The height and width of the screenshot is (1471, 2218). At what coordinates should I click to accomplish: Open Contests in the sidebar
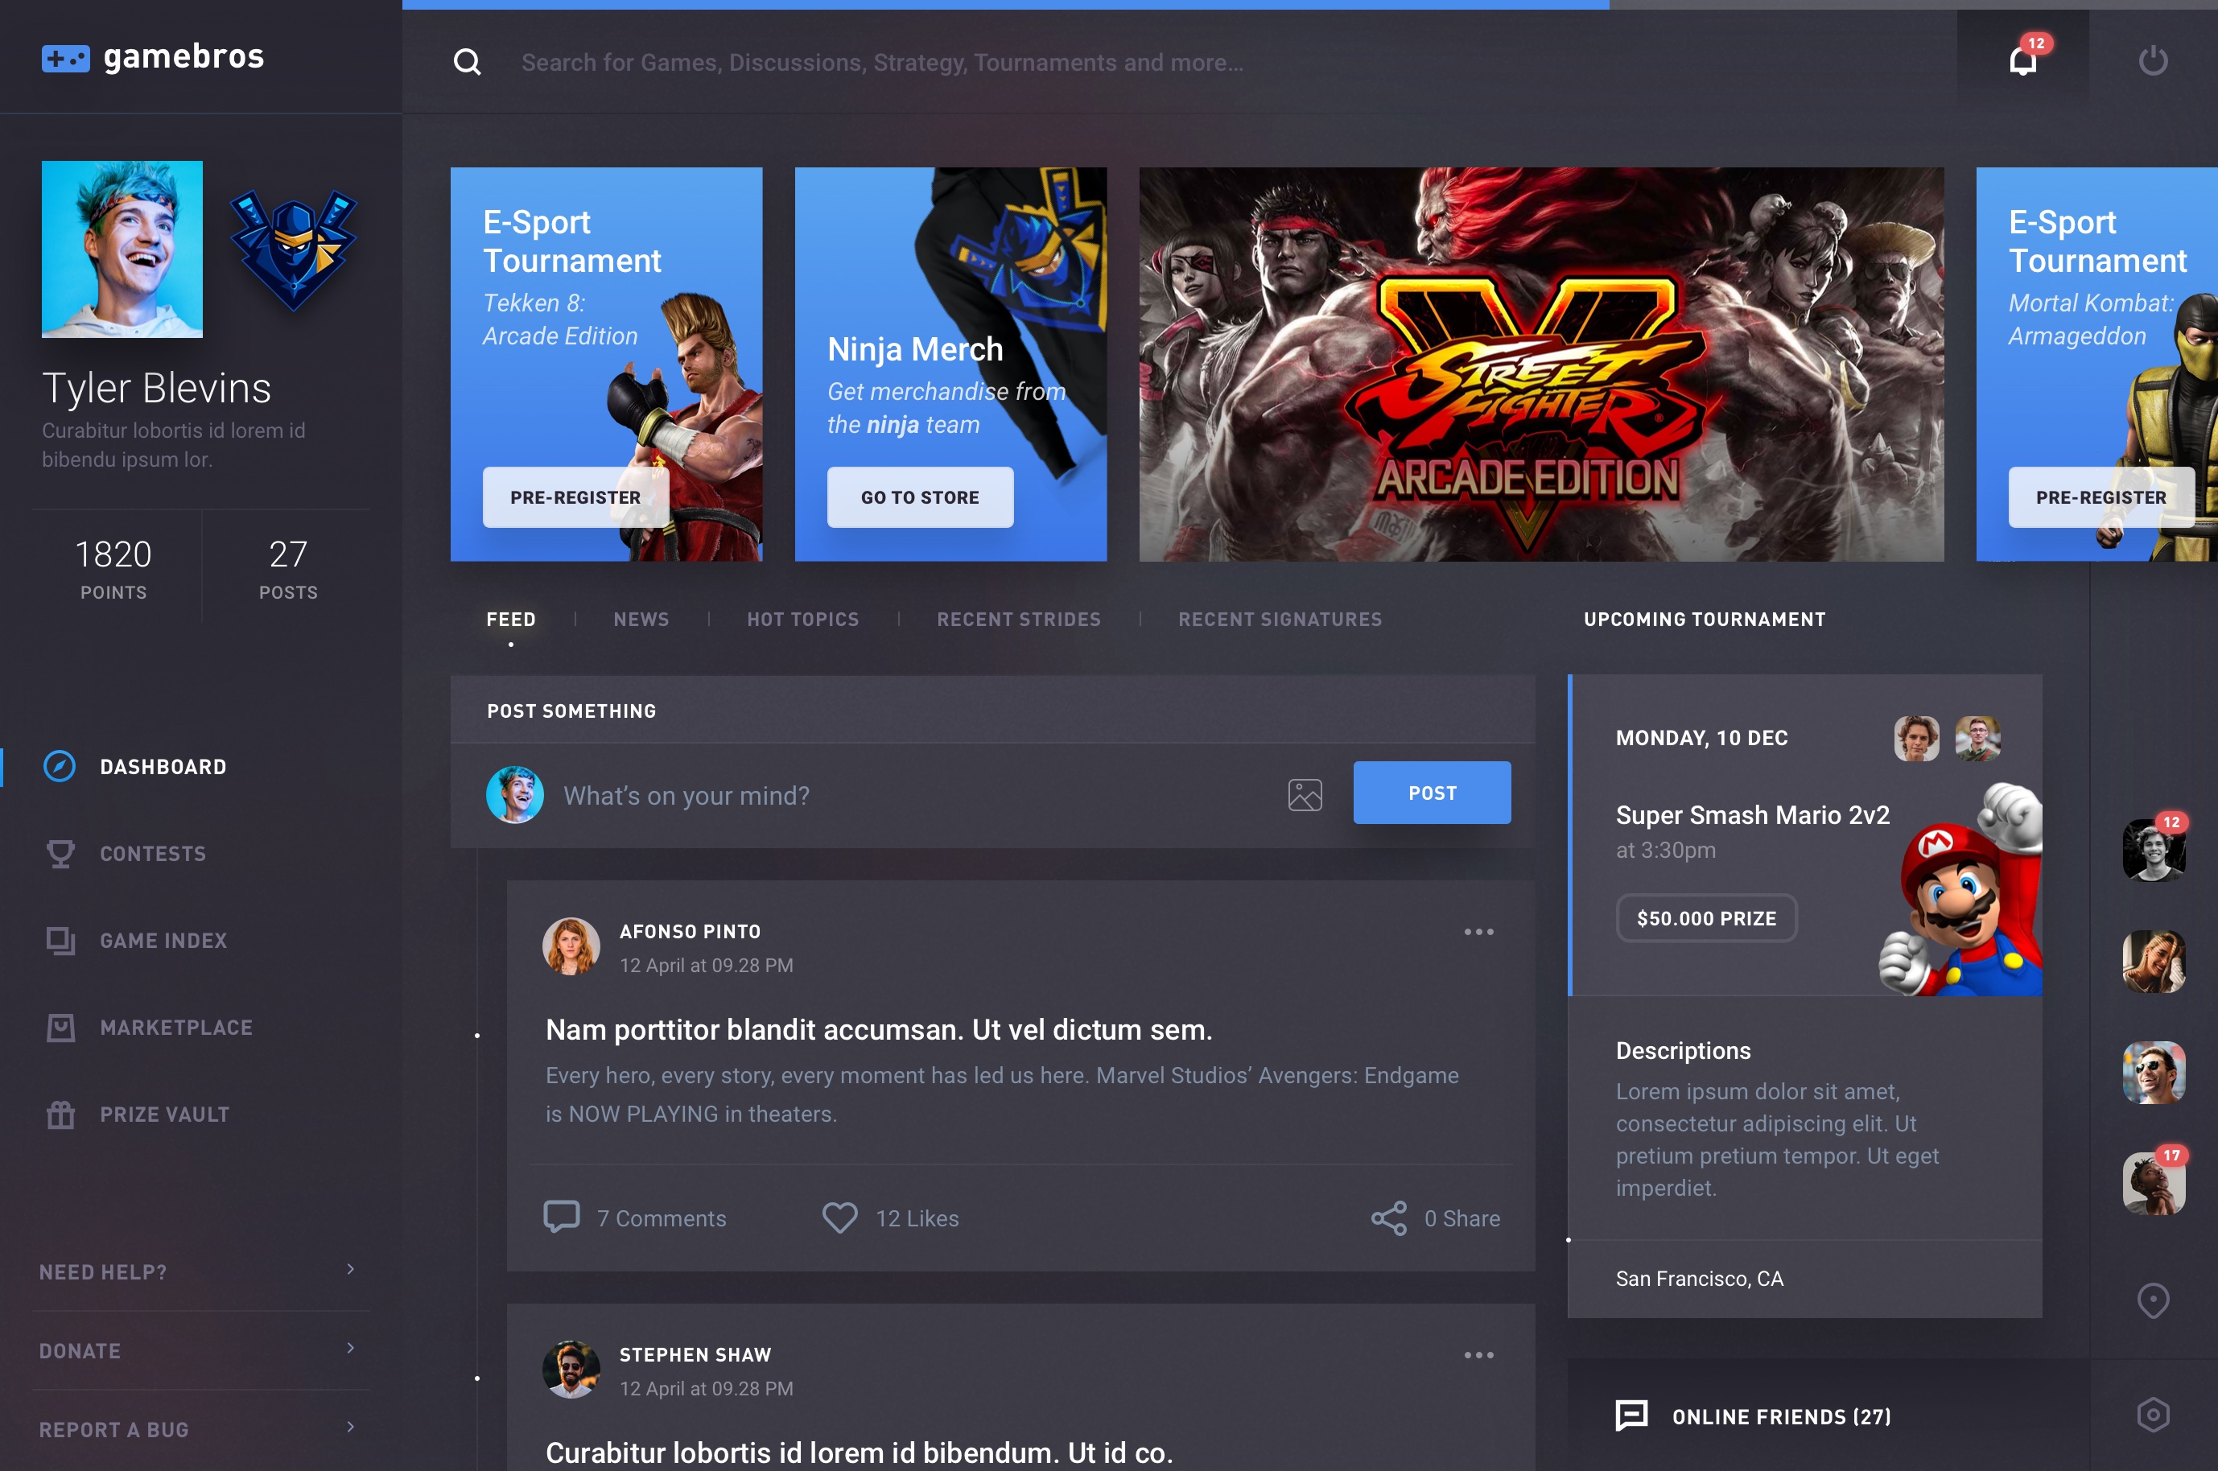pyautogui.click(x=152, y=854)
